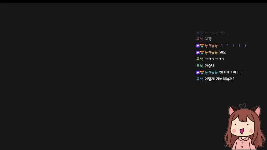
Task: Click 무삭 username beside '아숩네'
Action: point(199,66)
